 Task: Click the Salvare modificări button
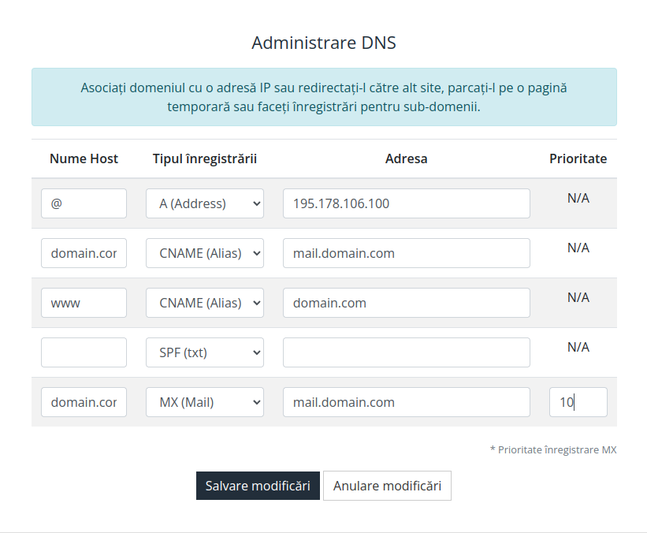(x=258, y=486)
